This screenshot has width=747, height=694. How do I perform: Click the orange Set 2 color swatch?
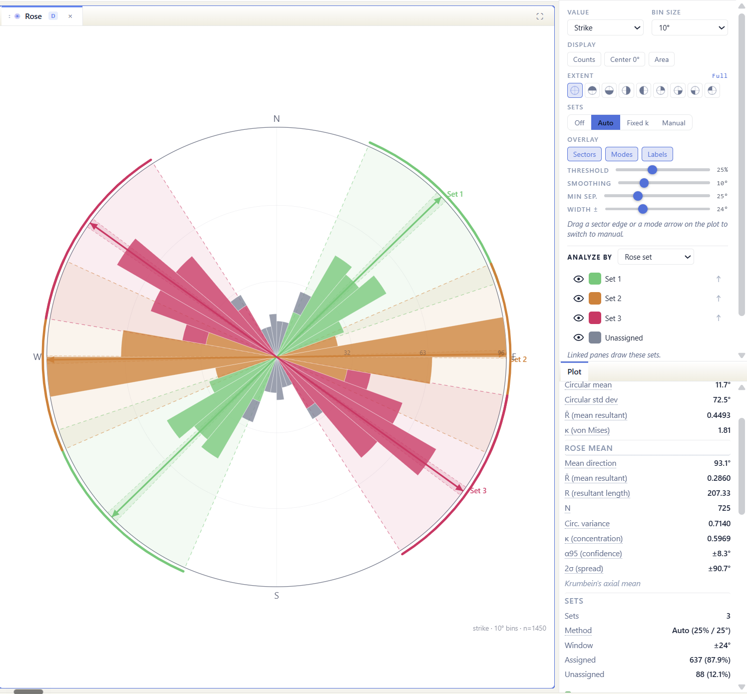(x=595, y=298)
